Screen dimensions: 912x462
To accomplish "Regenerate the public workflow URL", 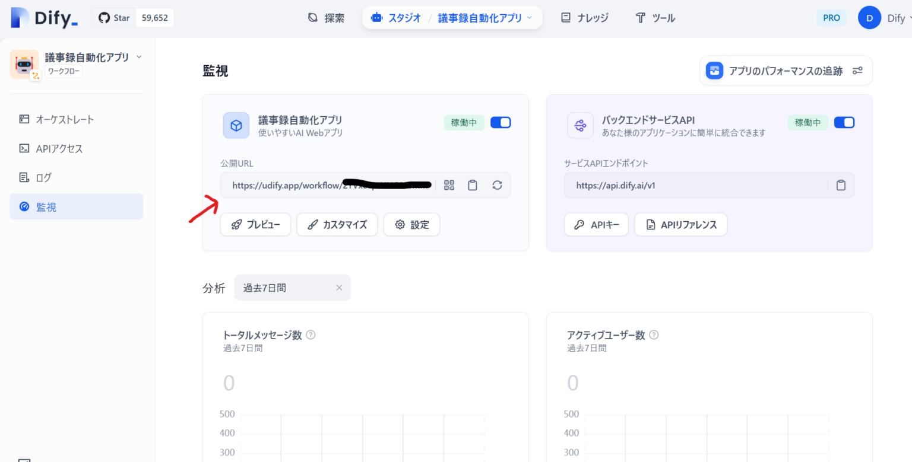I will 497,185.
